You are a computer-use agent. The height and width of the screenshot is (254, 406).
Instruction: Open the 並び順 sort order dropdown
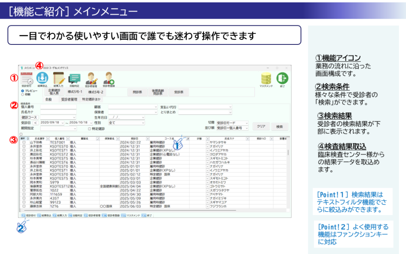[x=232, y=128]
